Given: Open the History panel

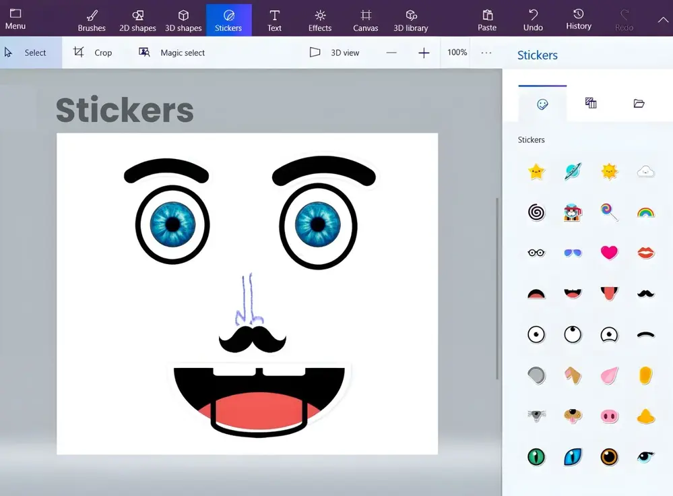Looking at the screenshot, I should [578, 20].
